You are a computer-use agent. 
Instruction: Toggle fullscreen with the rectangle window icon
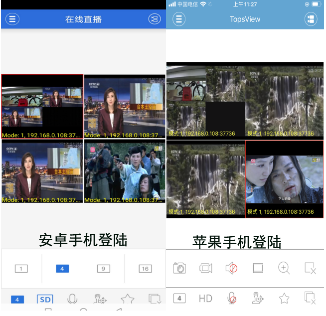[x=258, y=268]
